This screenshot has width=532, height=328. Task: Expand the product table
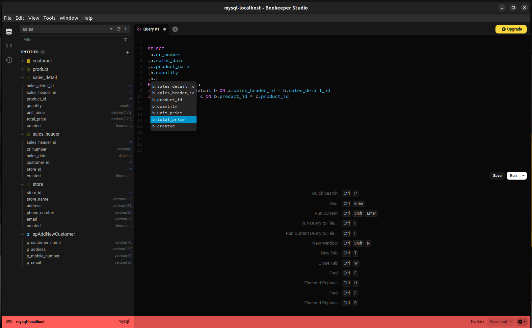pos(22,69)
